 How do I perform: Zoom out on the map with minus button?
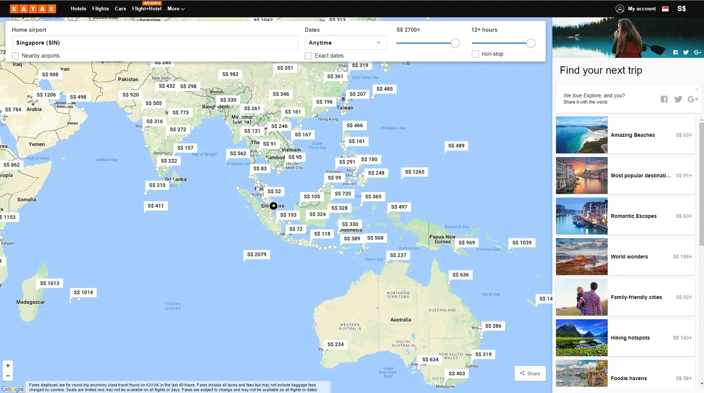coord(8,376)
